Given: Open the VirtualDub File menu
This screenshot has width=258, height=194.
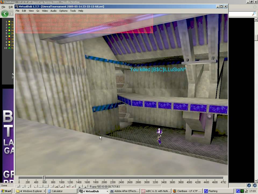Looking at the screenshot, I should (x=17, y=11).
